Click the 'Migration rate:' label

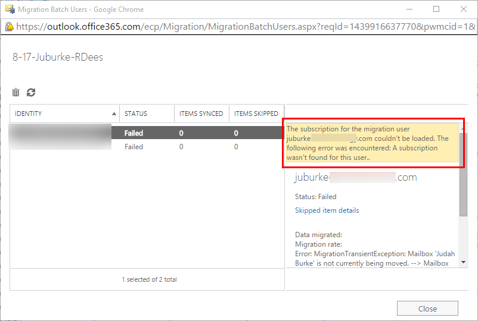(x=318, y=244)
